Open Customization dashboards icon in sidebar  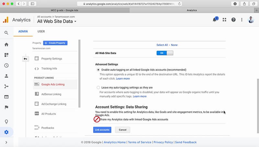(6, 55)
